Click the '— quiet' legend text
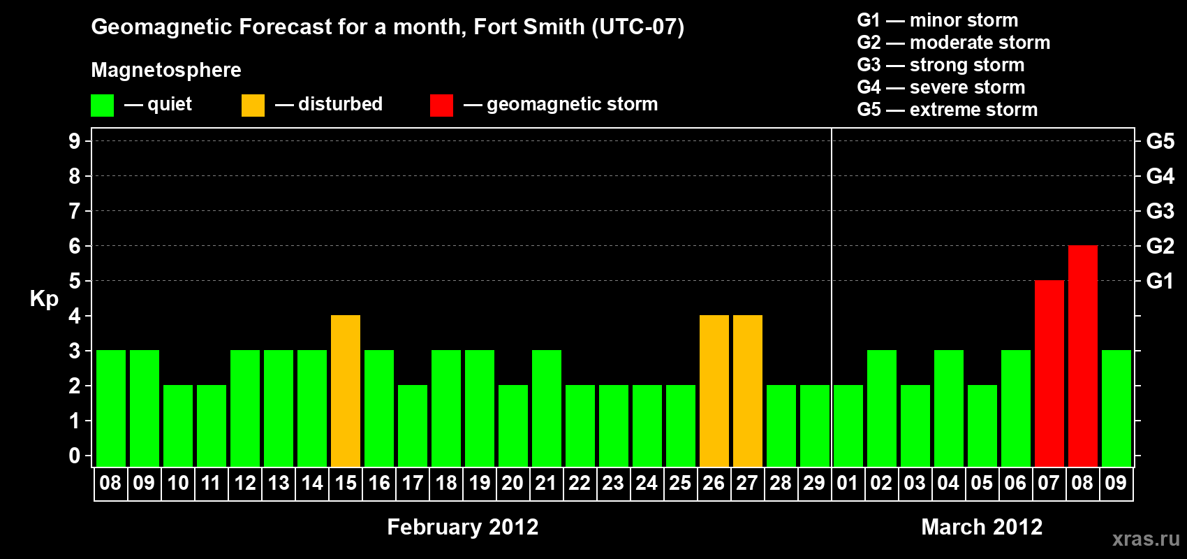The image size is (1187, 559). pos(158,105)
